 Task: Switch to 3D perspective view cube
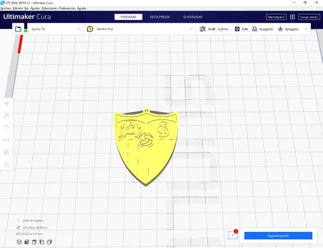pyautogui.click(x=19, y=242)
